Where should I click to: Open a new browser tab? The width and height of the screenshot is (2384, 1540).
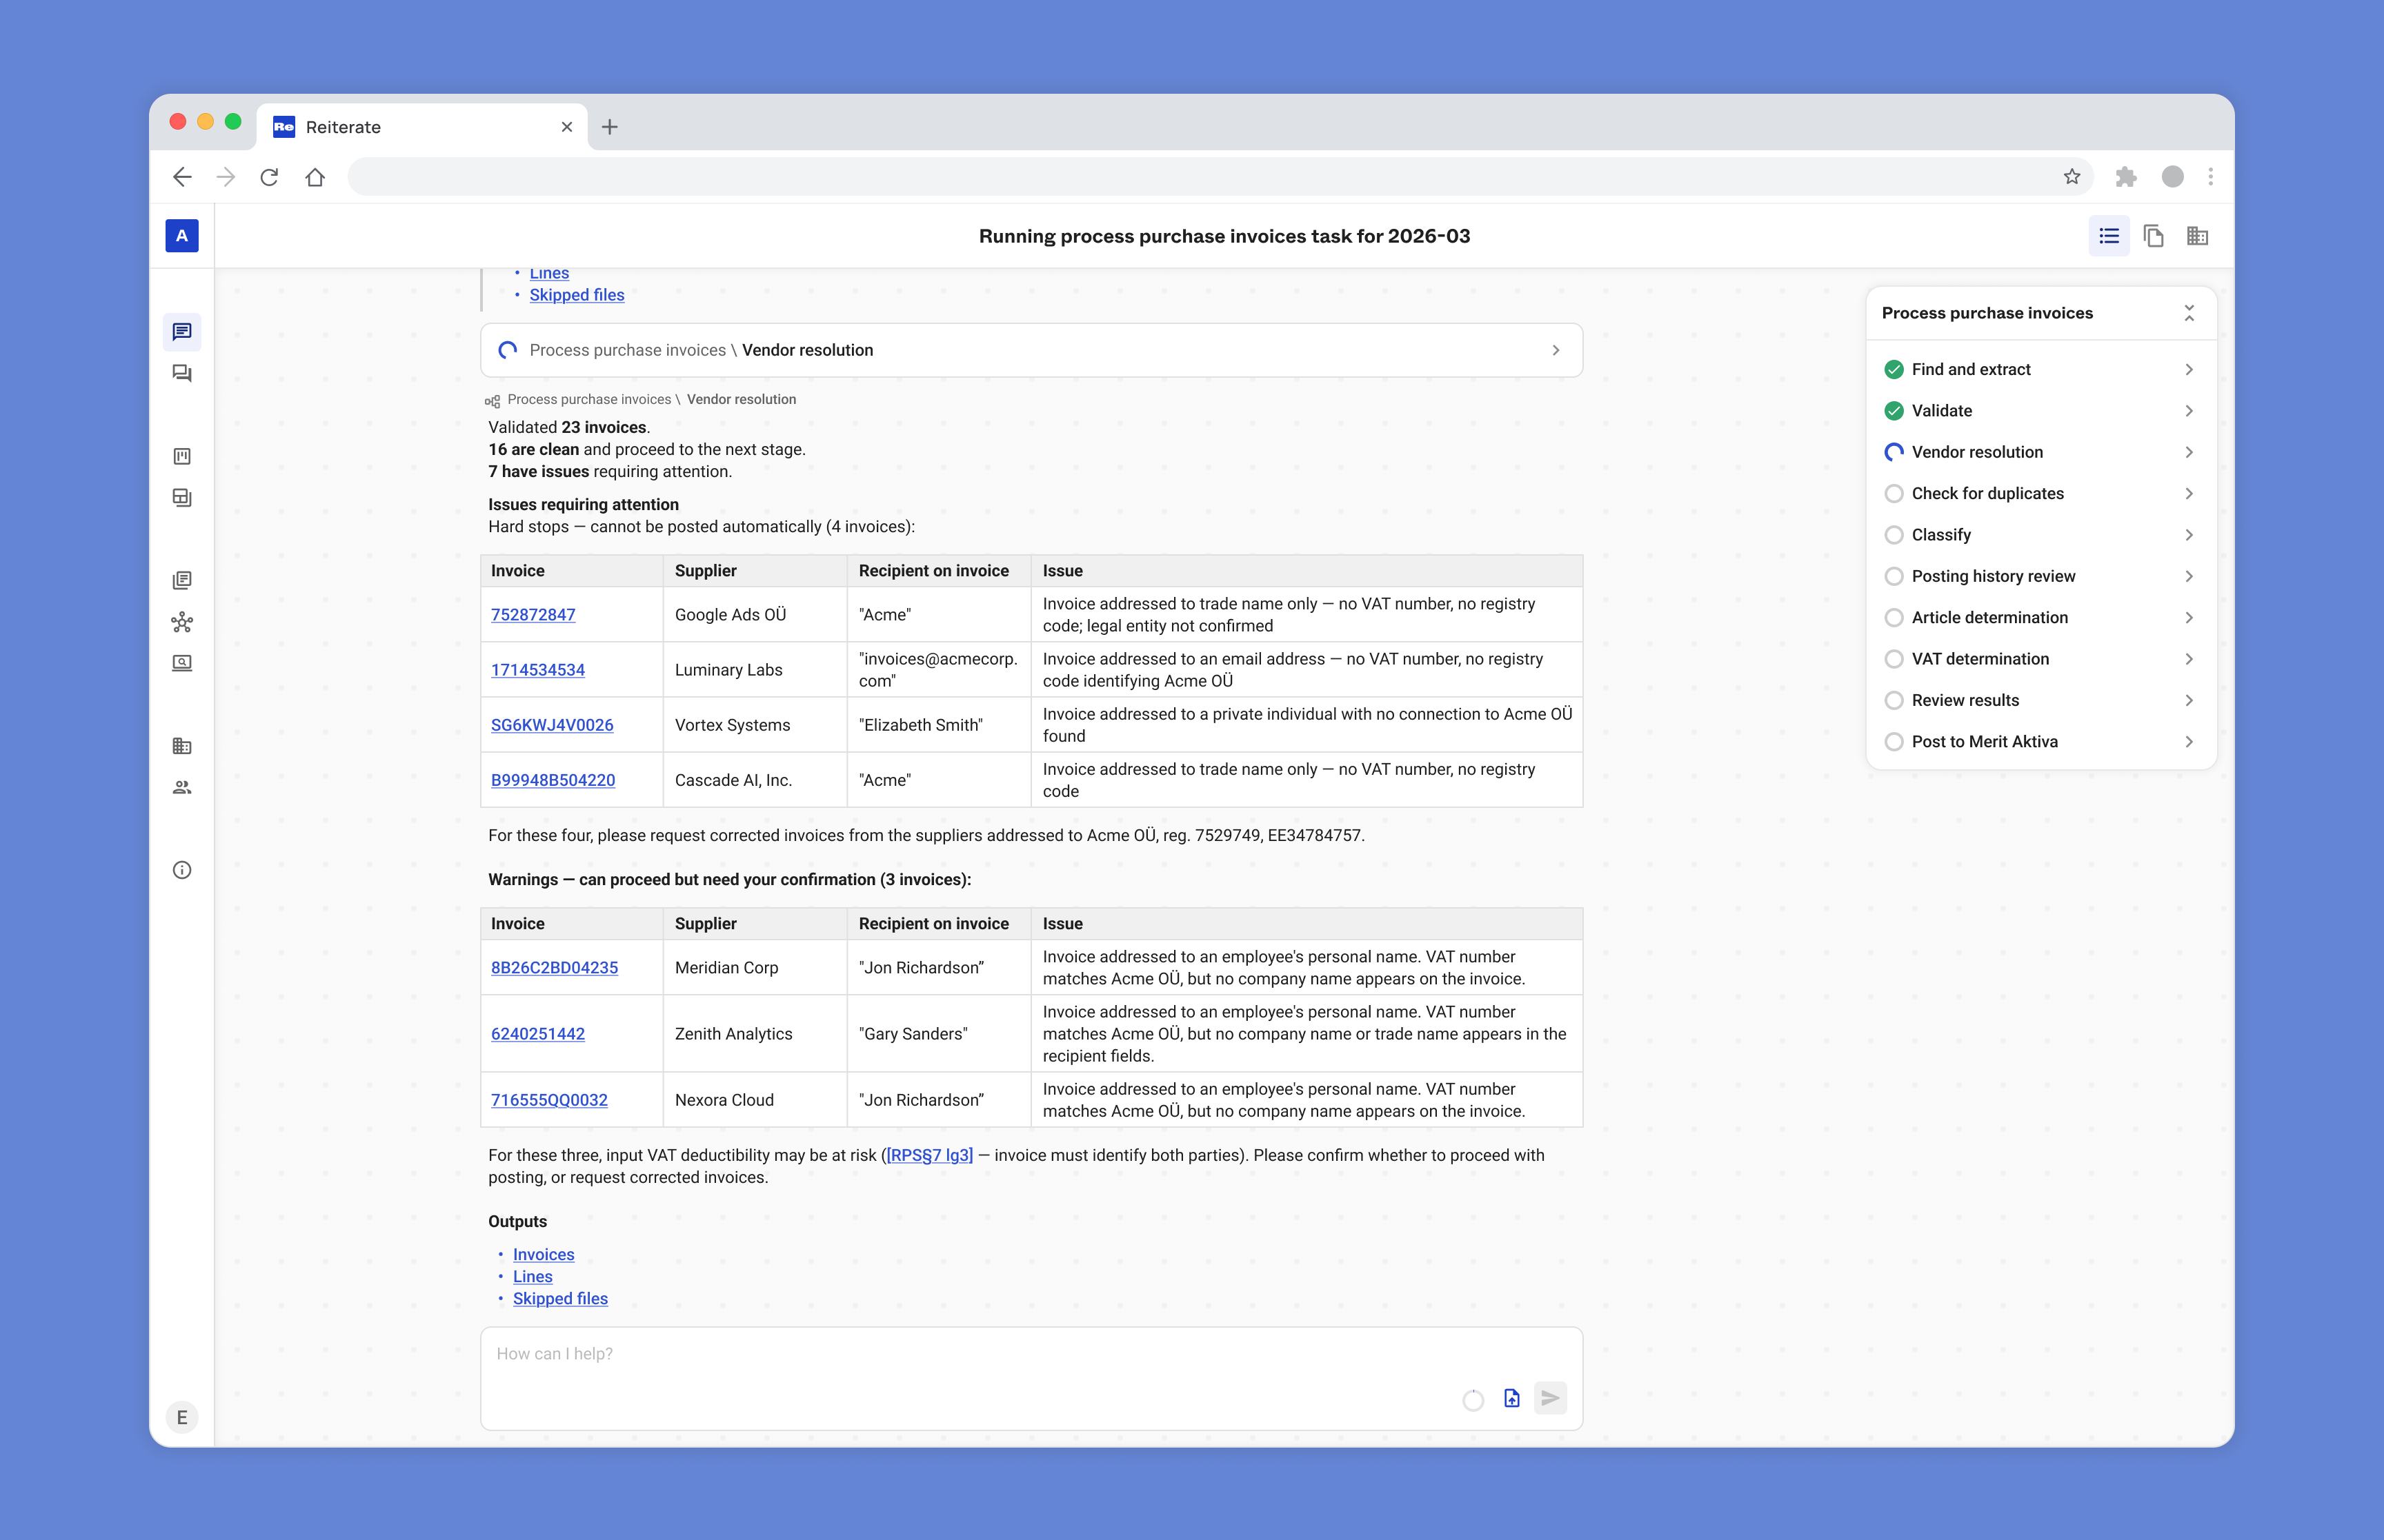coord(609,127)
